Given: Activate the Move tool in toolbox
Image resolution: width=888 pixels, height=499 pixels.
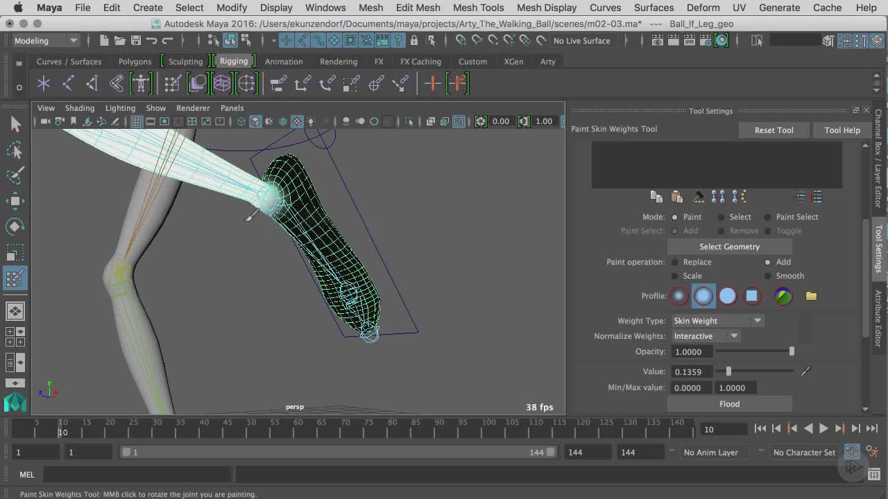Looking at the screenshot, I should click(x=15, y=201).
